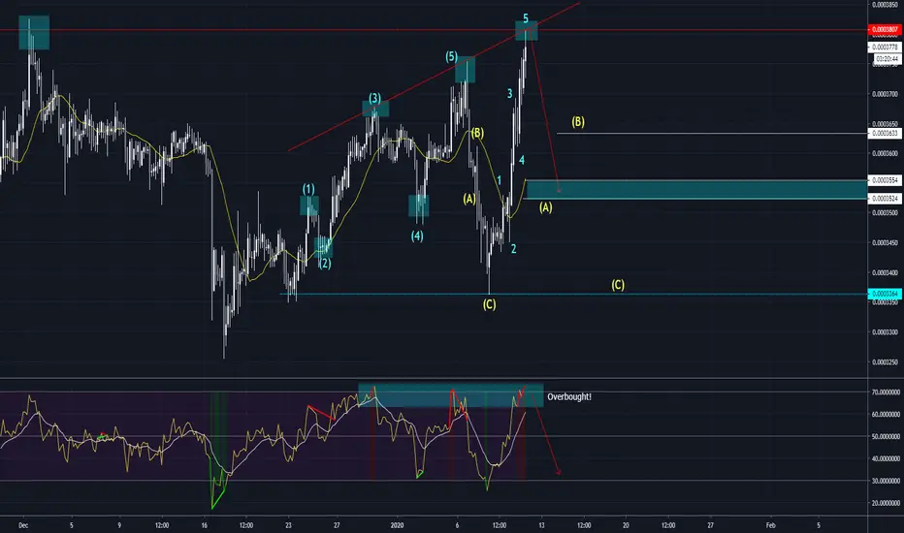The width and height of the screenshot is (904, 533).
Task: Click the 60.0000000 RSI scale value
Action: tap(887, 415)
